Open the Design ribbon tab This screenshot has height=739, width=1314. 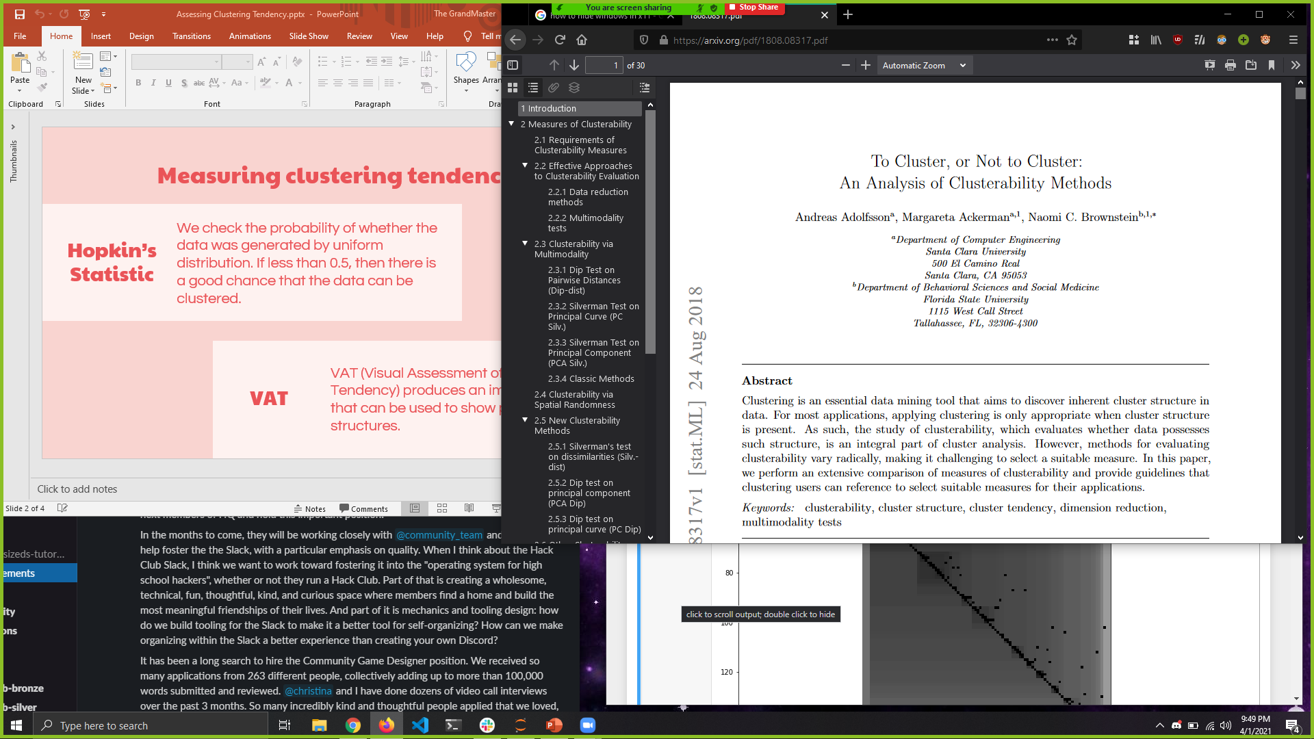tap(141, 36)
